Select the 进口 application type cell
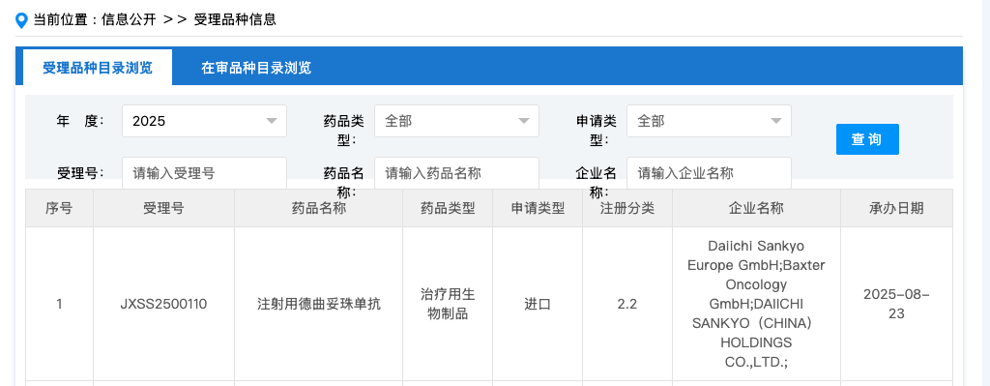 click(x=538, y=304)
